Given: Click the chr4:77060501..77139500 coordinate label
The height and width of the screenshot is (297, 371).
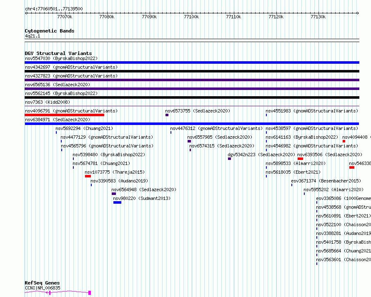Looking at the screenshot, I should tap(54, 9).
